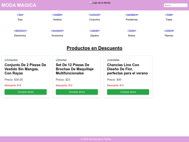This screenshot has width=189, height=142.
Task: Select the Pijamas category label
Action: click(x=169, y=36)
